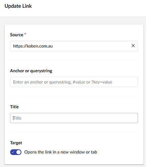Click the gray 'Title' placeholder text
This screenshot has width=146, height=167.
pos(17,118)
